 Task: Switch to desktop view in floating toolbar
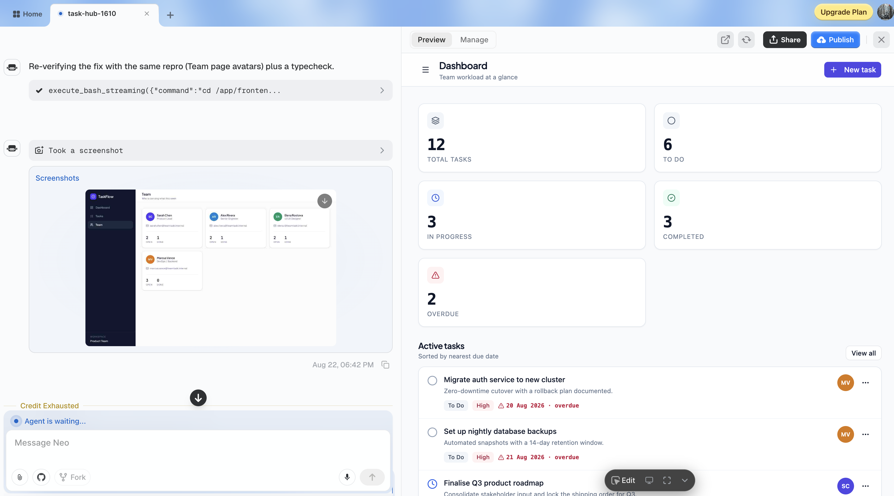tap(649, 480)
